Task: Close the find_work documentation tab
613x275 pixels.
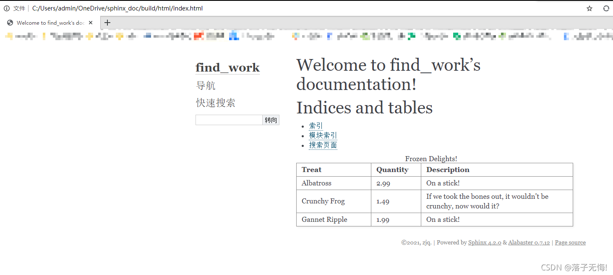Action: pos(91,23)
